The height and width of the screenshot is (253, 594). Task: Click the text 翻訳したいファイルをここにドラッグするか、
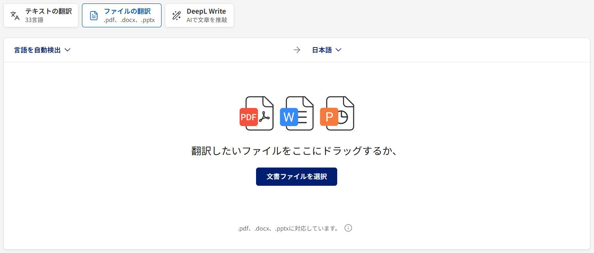[x=295, y=151]
